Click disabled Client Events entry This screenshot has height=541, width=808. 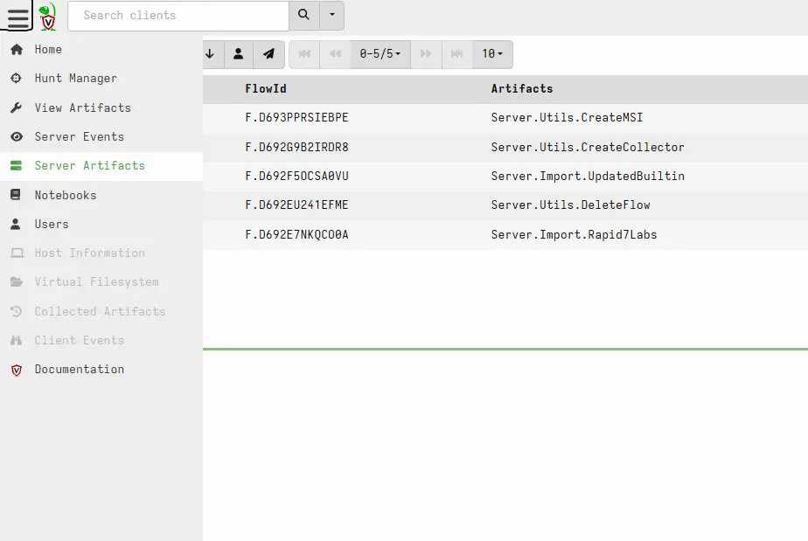[x=101, y=340]
